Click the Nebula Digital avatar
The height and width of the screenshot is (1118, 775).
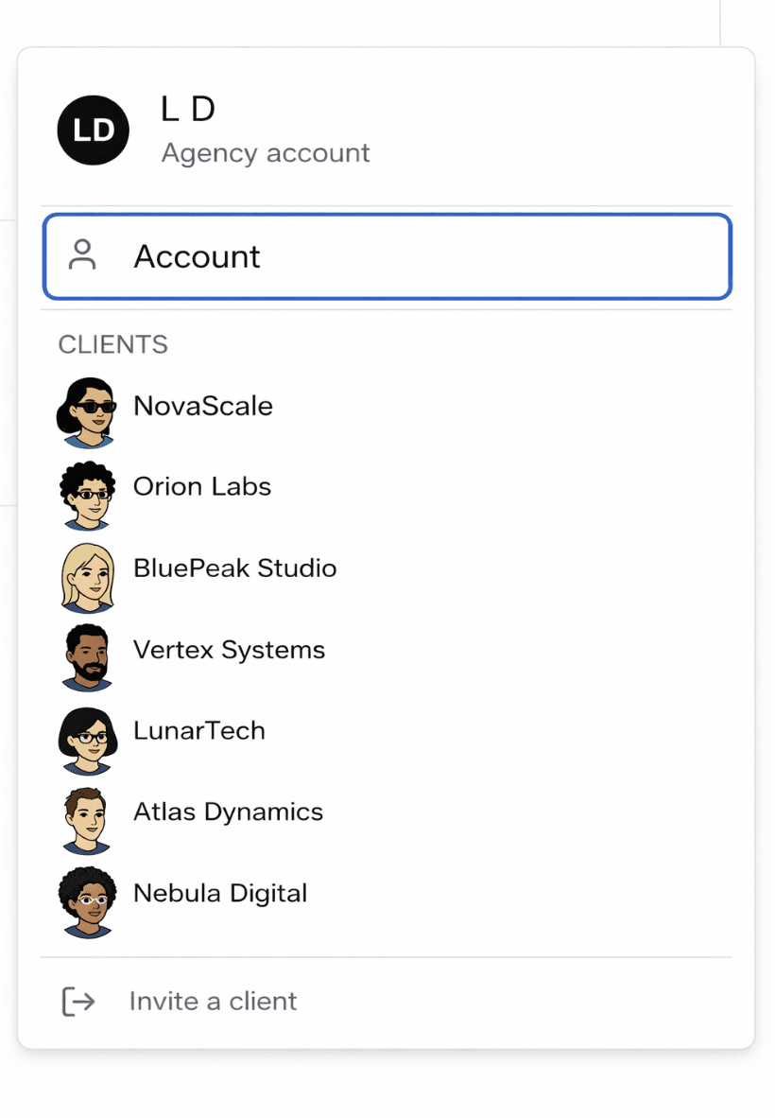(87, 900)
